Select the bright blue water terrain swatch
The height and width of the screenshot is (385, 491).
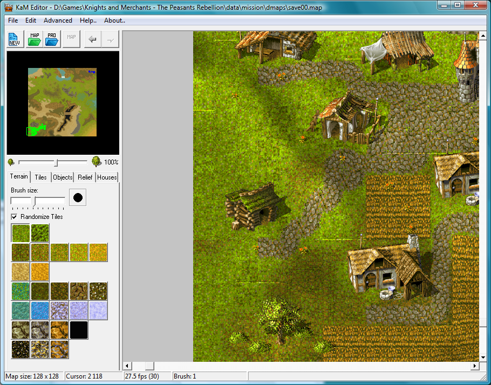click(40, 310)
